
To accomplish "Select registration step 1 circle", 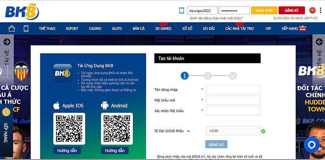I will [184, 76].
